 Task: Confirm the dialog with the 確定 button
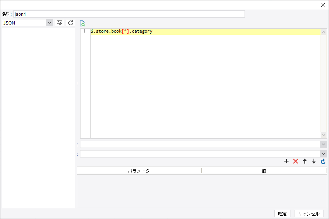[x=282, y=214]
